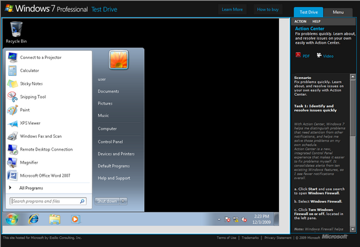Image resolution: width=360 pixels, height=247 pixels.
Task: Click the network tray icon
Action: point(236,219)
